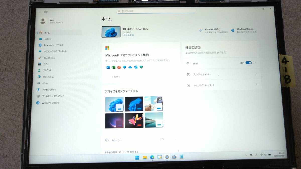Select the light blue bloom theme

[x=114, y=104]
